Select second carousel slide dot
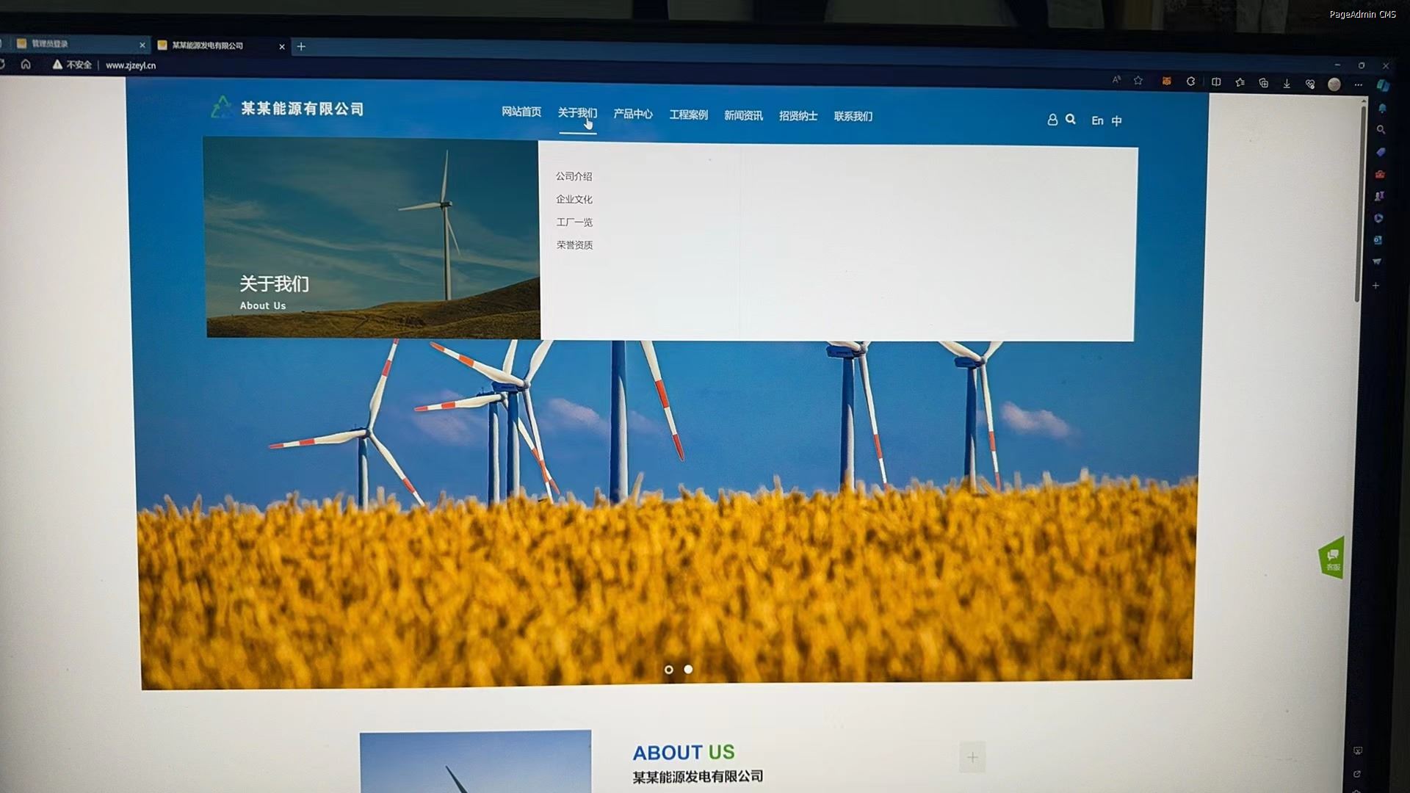 click(x=688, y=669)
